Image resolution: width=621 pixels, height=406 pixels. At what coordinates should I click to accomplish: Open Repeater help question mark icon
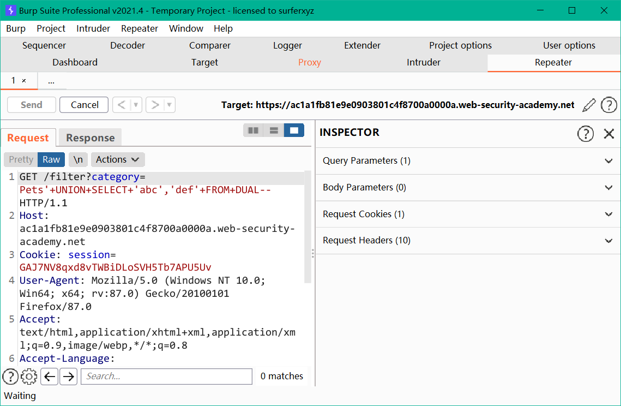[608, 105]
